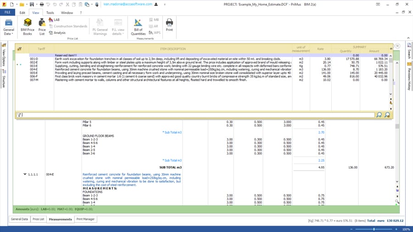The image size is (413, 232).
Task: Open the dropdown next to the folder icon
Action: pos(27,4)
